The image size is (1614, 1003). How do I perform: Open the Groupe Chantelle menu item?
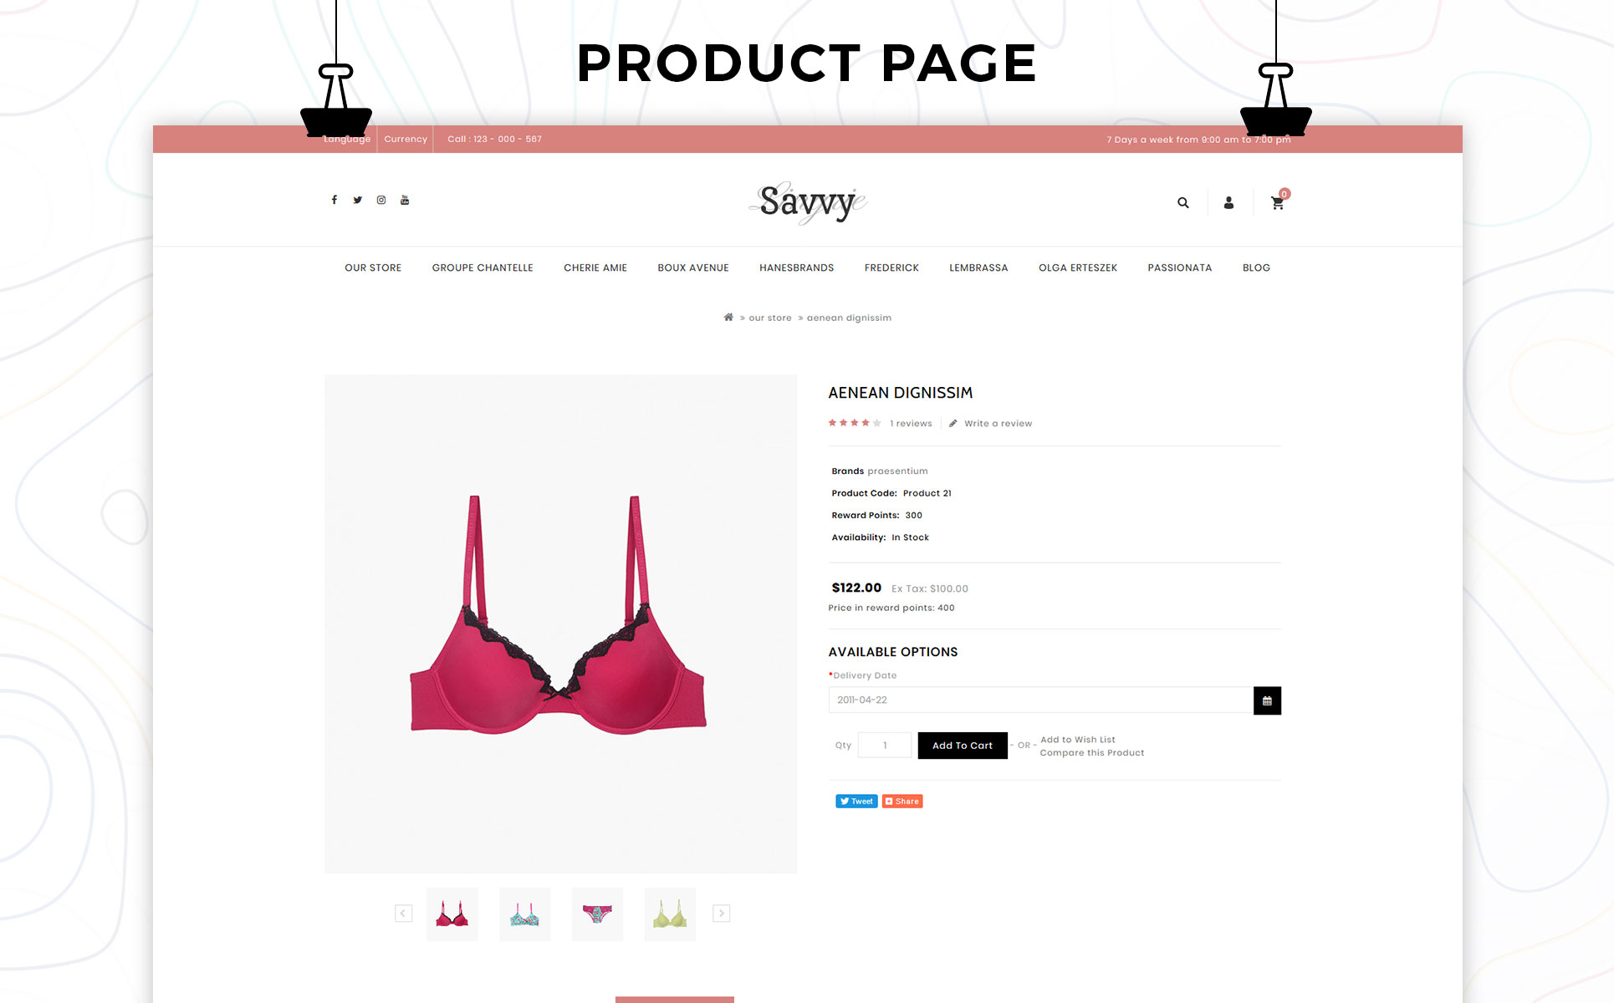click(x=483, y=267)
